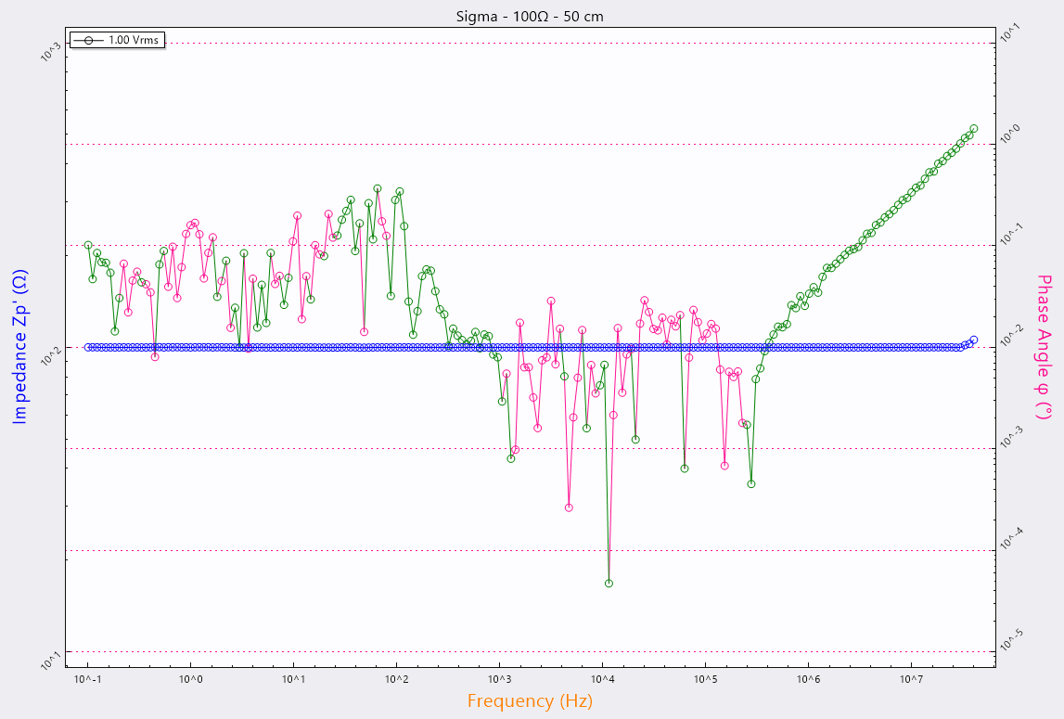The height and width of the screenshot is (719, 1064).
Task: Select the 10^7 tick on frequency axis
Action: pos(911,680)
